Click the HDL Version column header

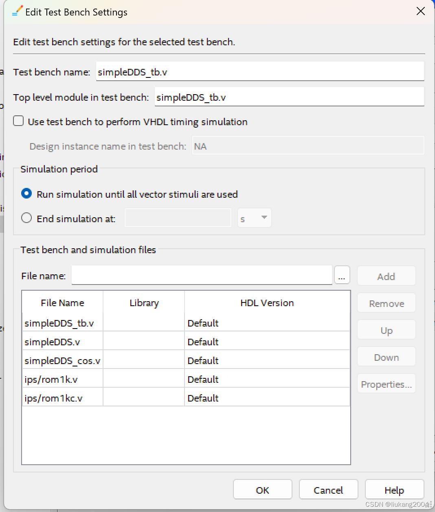267,303
